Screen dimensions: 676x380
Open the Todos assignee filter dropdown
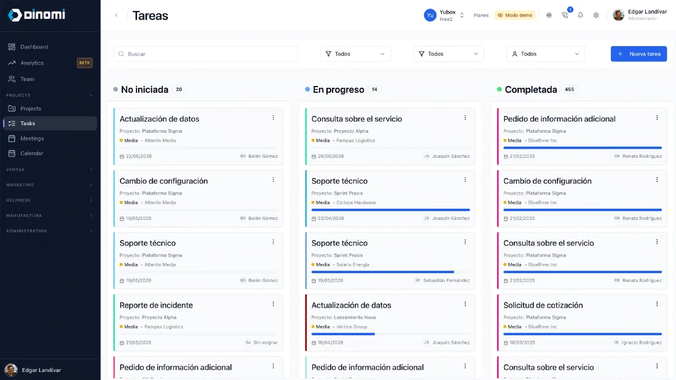click(x=545, y=54)
